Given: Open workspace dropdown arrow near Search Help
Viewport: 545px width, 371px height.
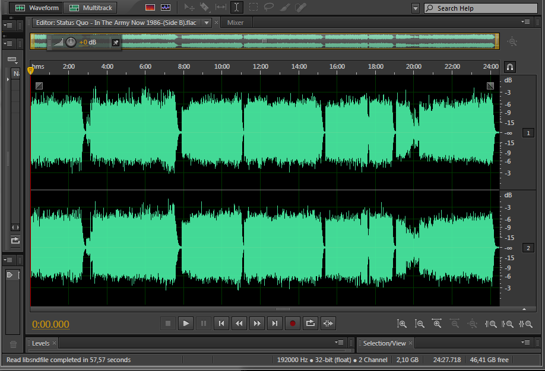Looking at the screenshot, I should [x=416, y=8].
